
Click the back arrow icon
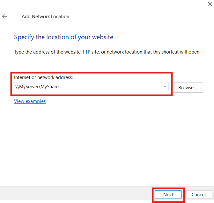[4, 16]
